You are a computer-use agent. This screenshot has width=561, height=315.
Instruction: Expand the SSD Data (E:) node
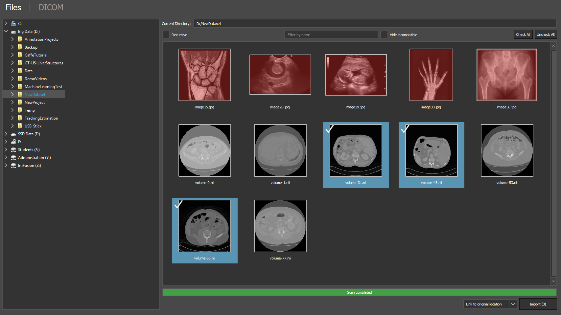[6, 134]
